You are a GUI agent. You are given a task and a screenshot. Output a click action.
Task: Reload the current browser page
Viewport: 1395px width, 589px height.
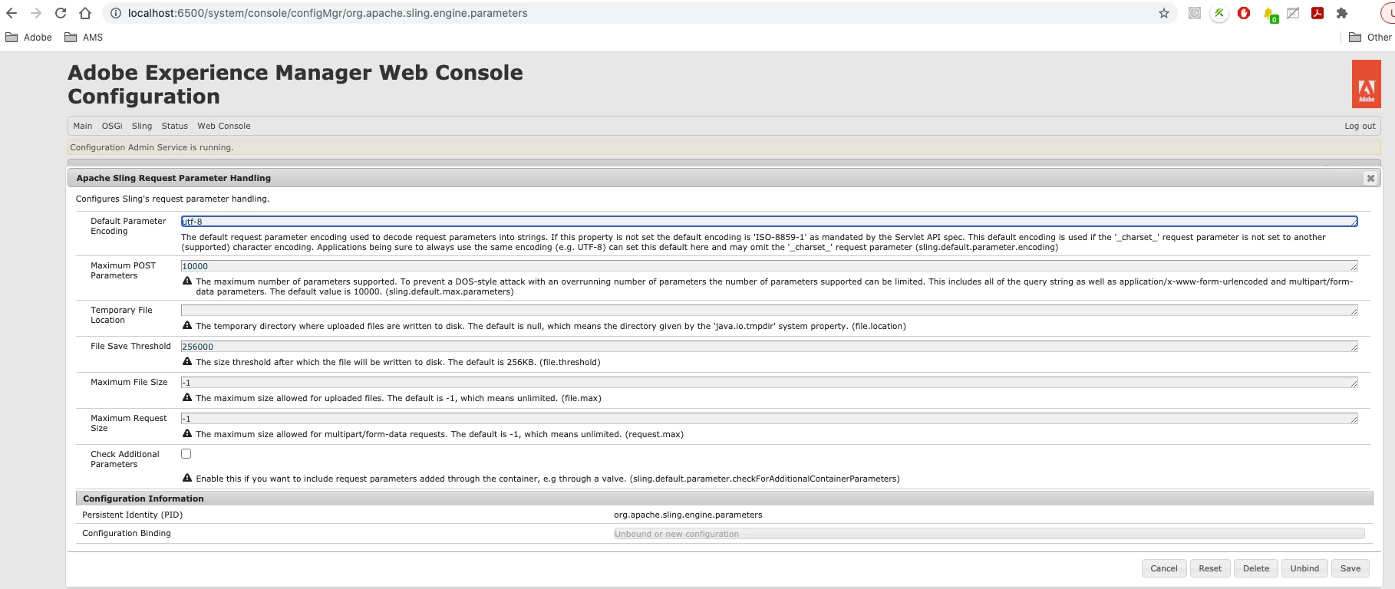[x=61, y=13]
